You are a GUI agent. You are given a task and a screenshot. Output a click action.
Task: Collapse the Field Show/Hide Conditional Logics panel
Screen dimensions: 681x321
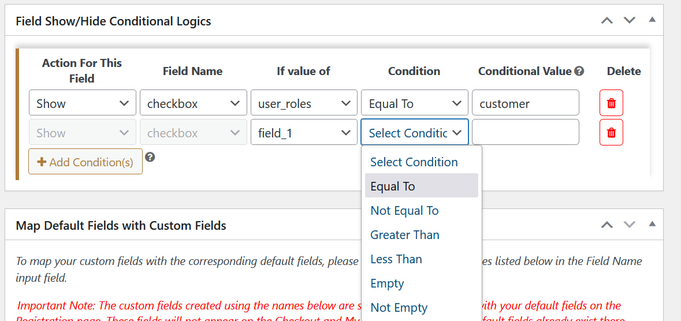click(x=652, y=20)
